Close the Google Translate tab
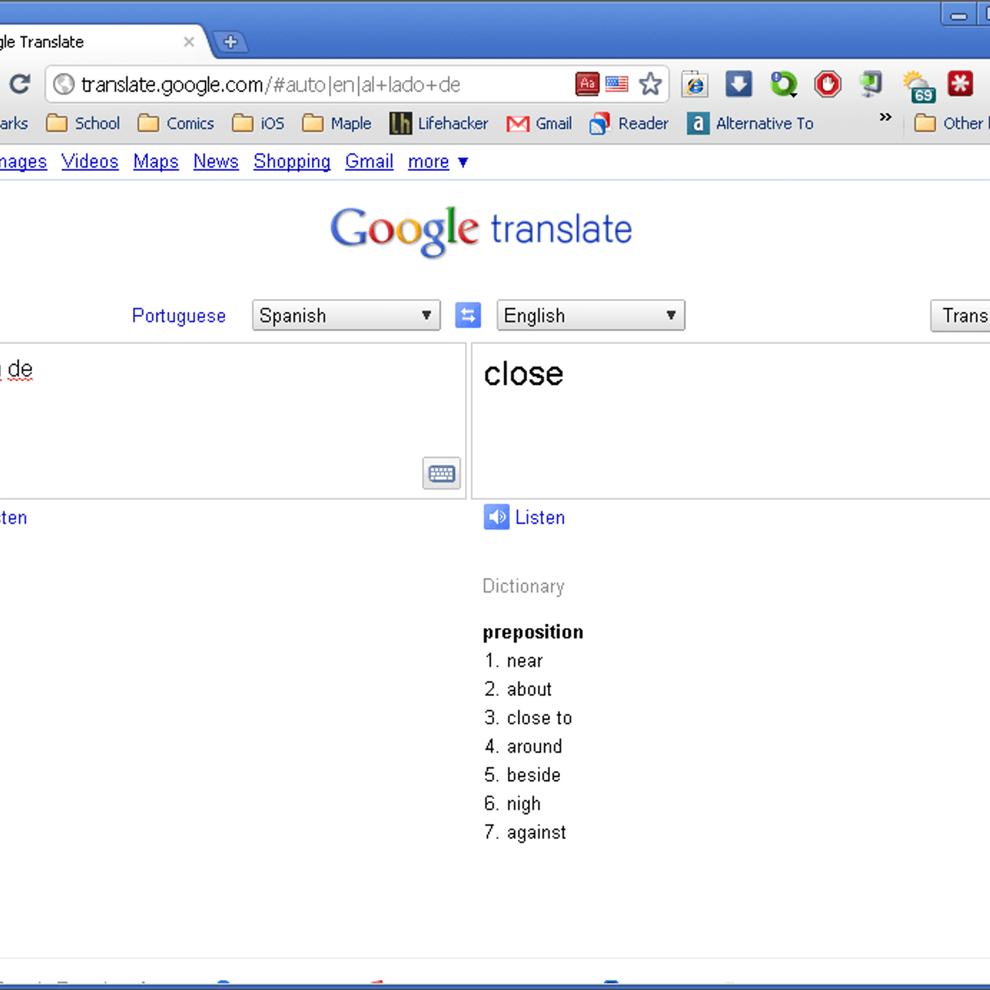The height and width of the screenshot is (990, 990). click(189, 41)
